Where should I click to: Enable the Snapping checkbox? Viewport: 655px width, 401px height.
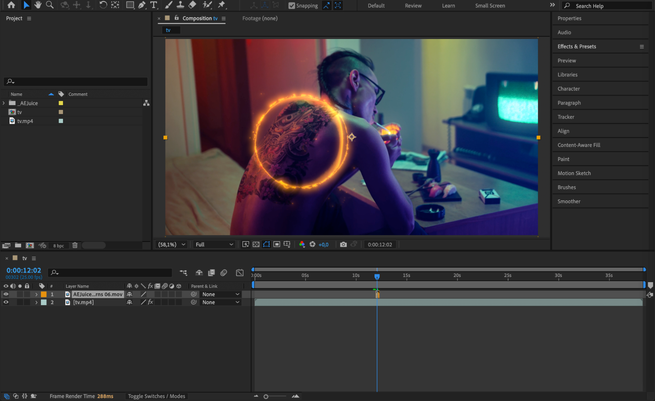[291, 6]
